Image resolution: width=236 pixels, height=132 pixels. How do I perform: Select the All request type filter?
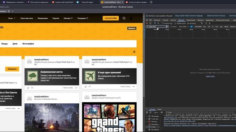point(191,27)
